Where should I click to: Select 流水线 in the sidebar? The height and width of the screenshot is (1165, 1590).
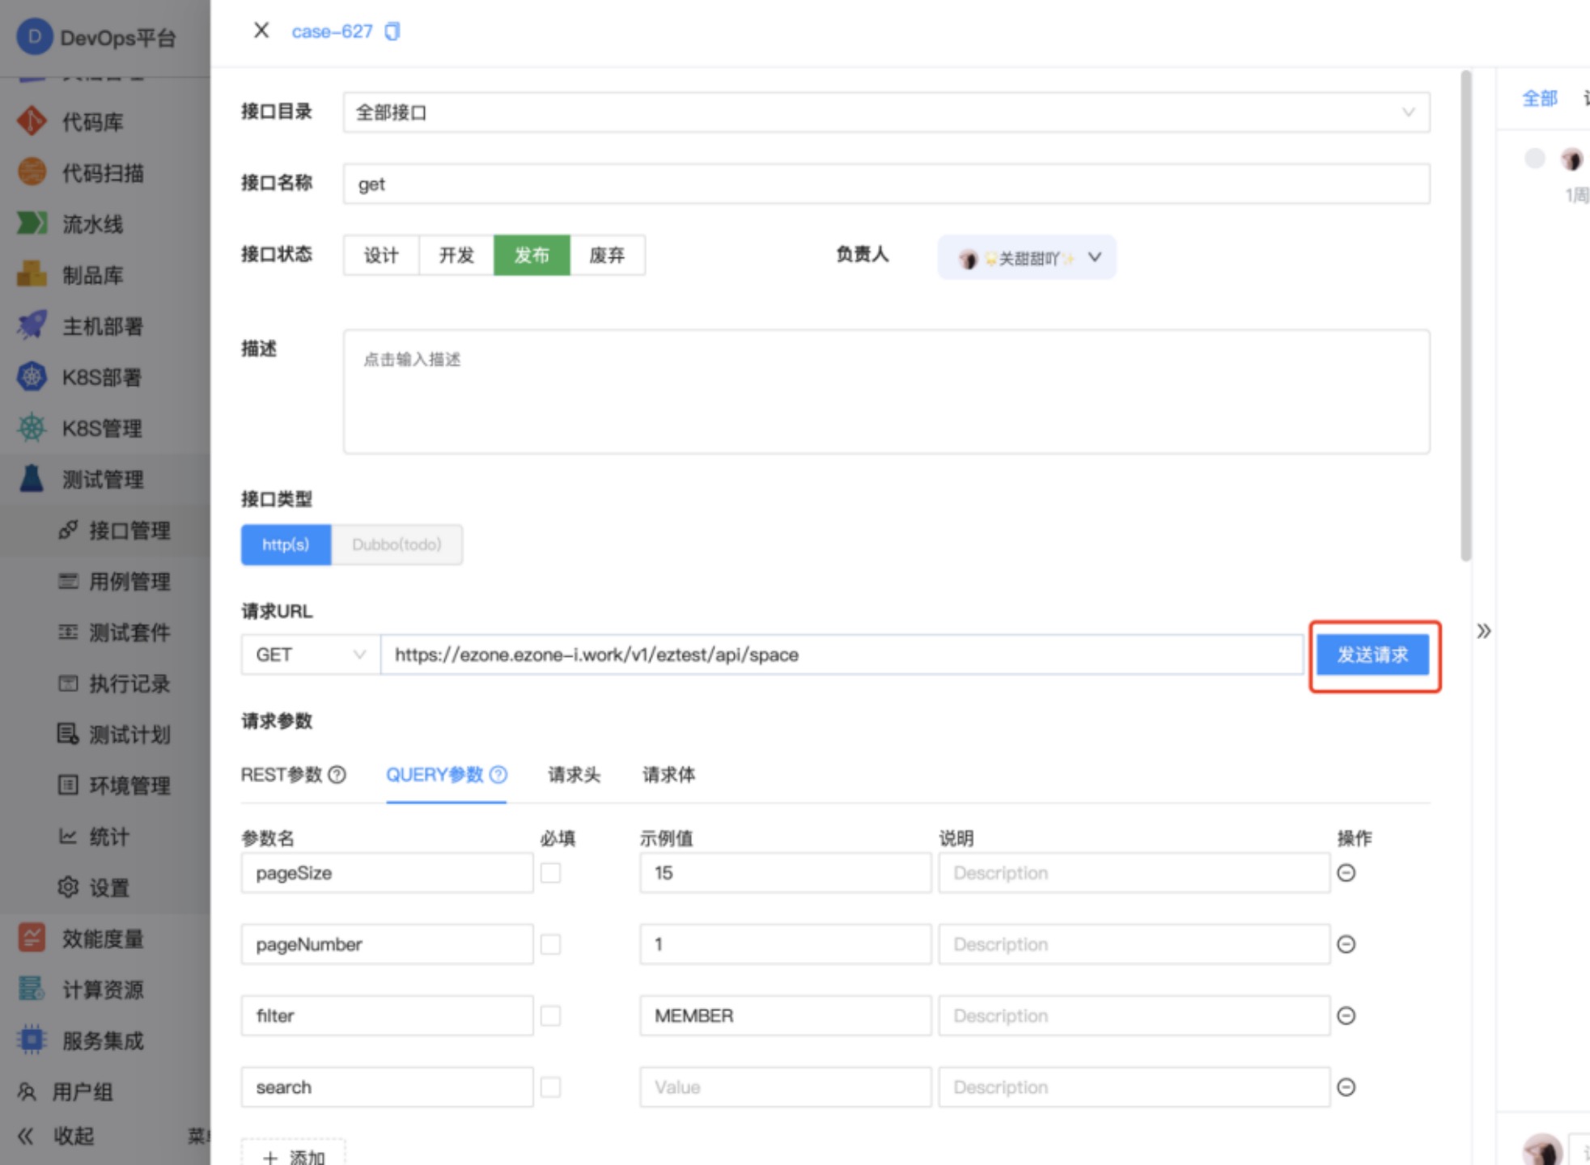[x=91, y=224]
